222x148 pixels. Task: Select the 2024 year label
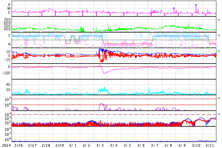6,145
